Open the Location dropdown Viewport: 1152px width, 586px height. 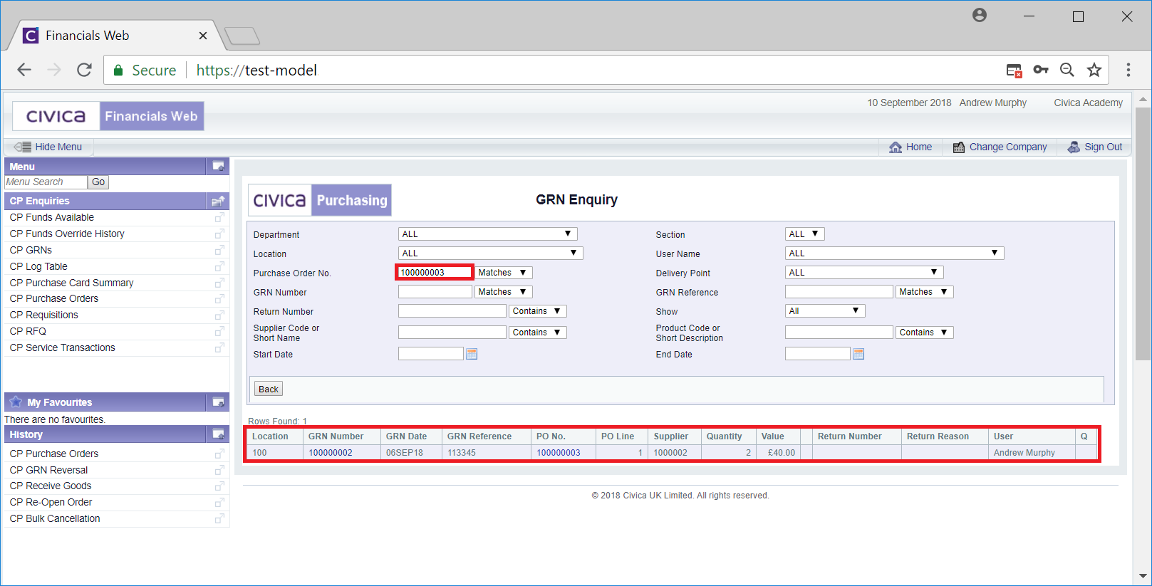490,253
